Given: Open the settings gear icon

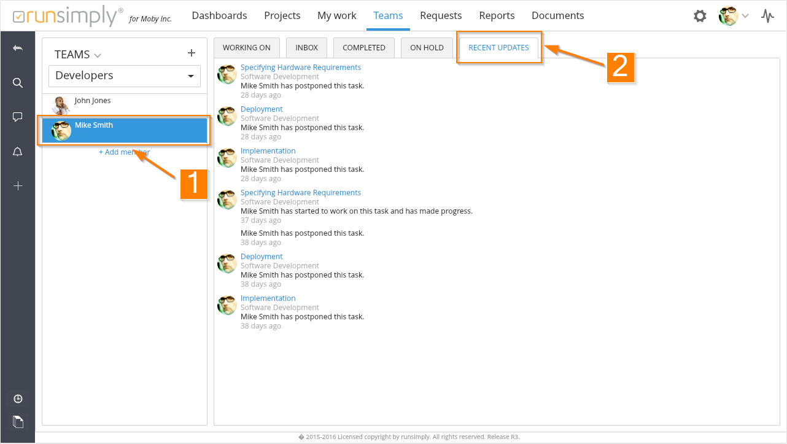Looking at the screenshot, I should coord(700,16).
